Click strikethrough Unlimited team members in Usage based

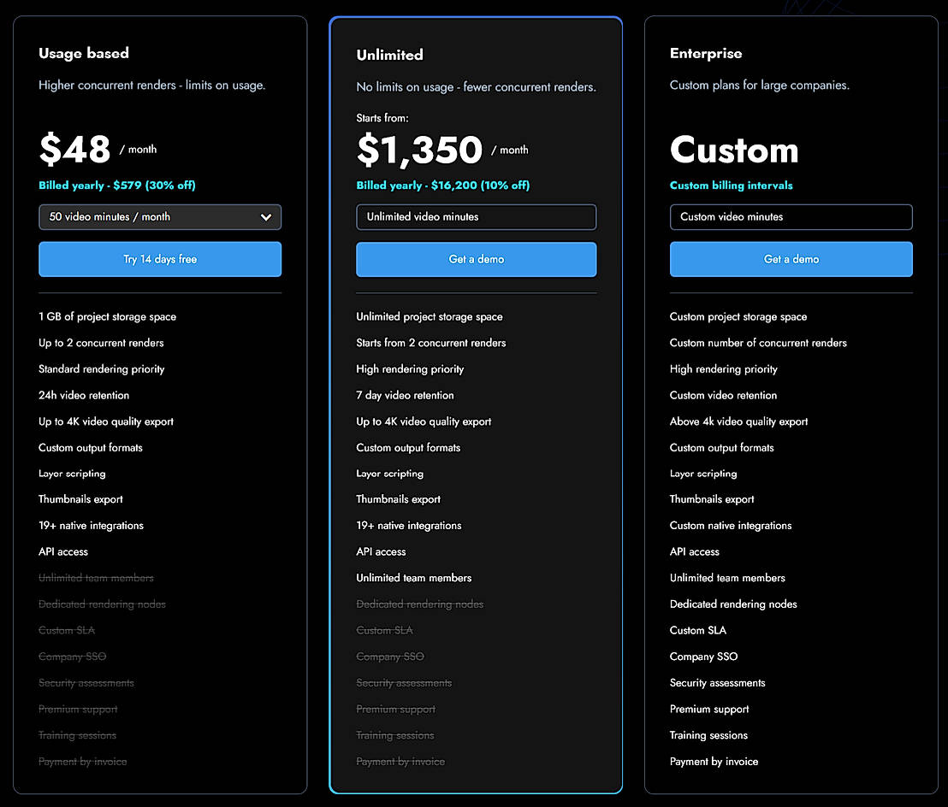point(96,578)
